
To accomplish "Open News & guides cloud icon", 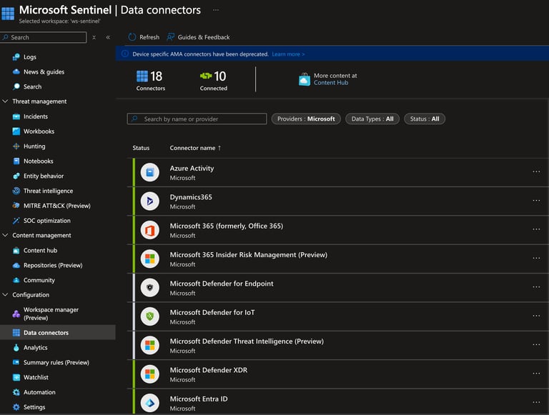I will [x=16, y=71].
